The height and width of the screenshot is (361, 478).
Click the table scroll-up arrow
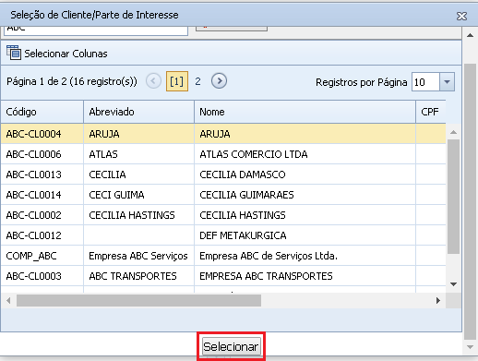(453, 132)
